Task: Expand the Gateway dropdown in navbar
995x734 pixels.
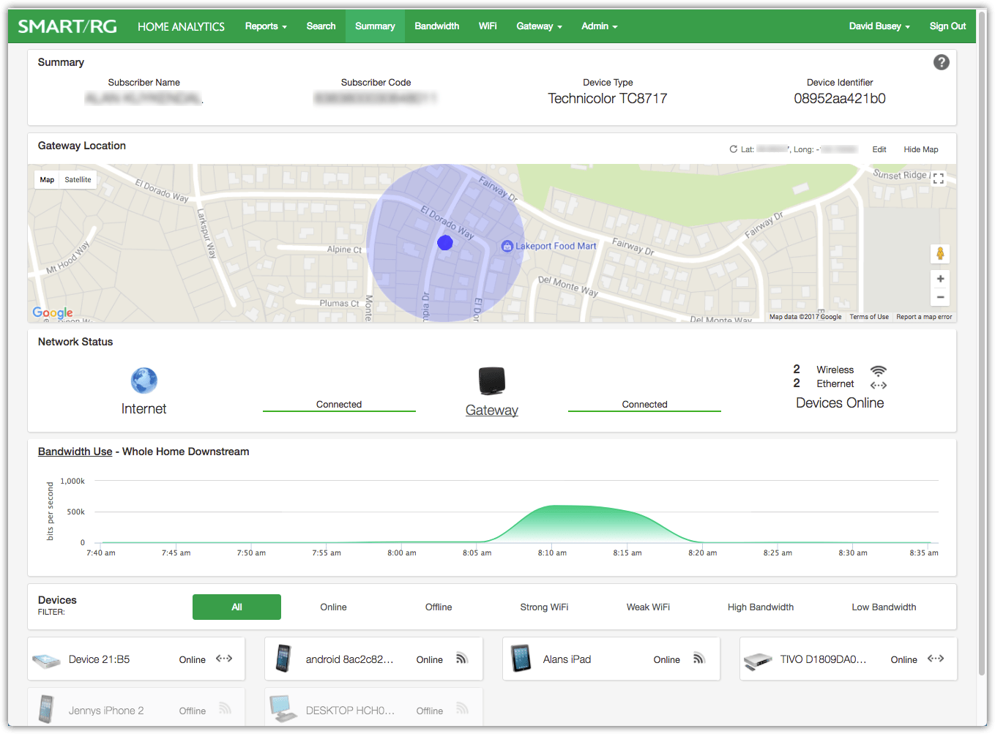Action: [x=539, y=26]
